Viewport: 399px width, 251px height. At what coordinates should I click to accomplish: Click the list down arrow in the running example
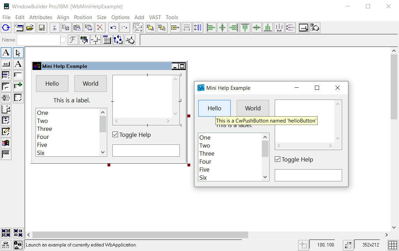tap(265, 177)
